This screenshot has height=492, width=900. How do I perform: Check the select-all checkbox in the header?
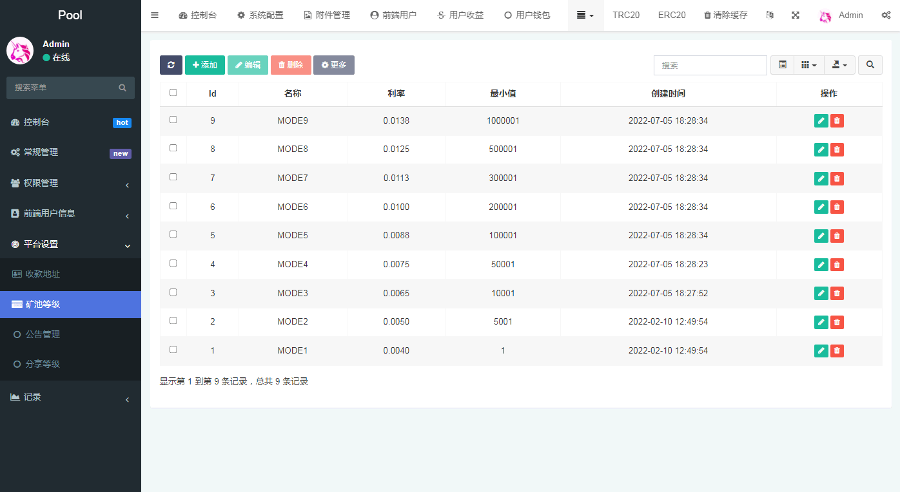(x=173, y=93)
